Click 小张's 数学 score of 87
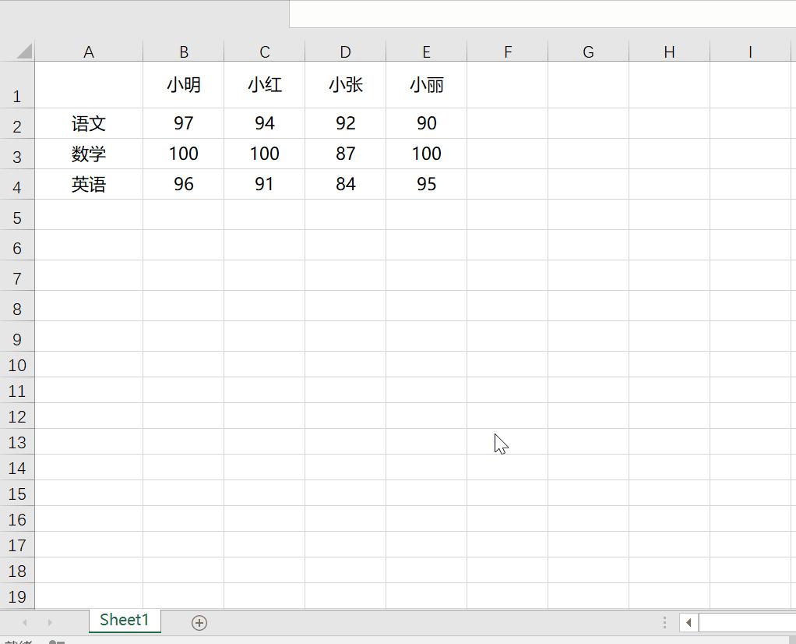Viewport: 796px width, 644px height. (345, 154)
